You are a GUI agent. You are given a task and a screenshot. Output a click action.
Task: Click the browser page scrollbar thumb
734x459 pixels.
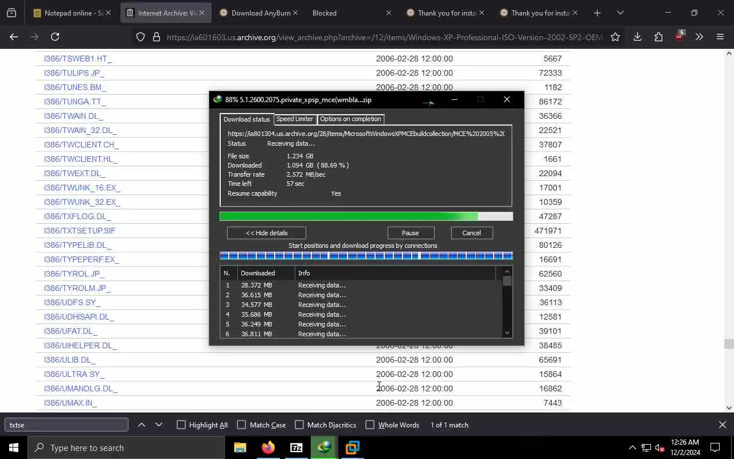[x=729, y=344]
